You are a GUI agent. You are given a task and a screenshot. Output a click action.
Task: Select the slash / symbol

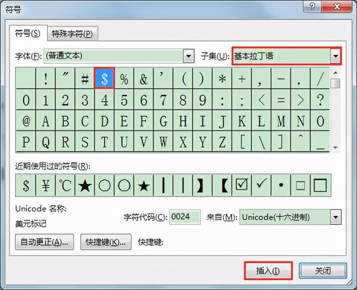320,78
